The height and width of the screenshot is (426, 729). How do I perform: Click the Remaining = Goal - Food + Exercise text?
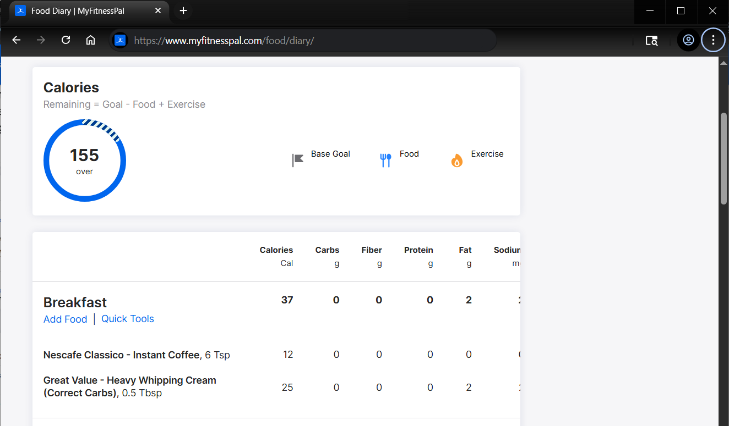click(x=124, y=104)
